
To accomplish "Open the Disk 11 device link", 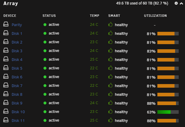I will click(18, 120).
